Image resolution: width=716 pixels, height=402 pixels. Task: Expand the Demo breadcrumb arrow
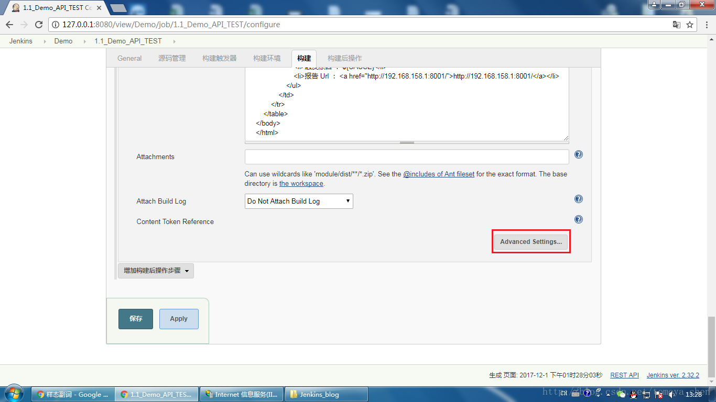click(x=84, y=41)
